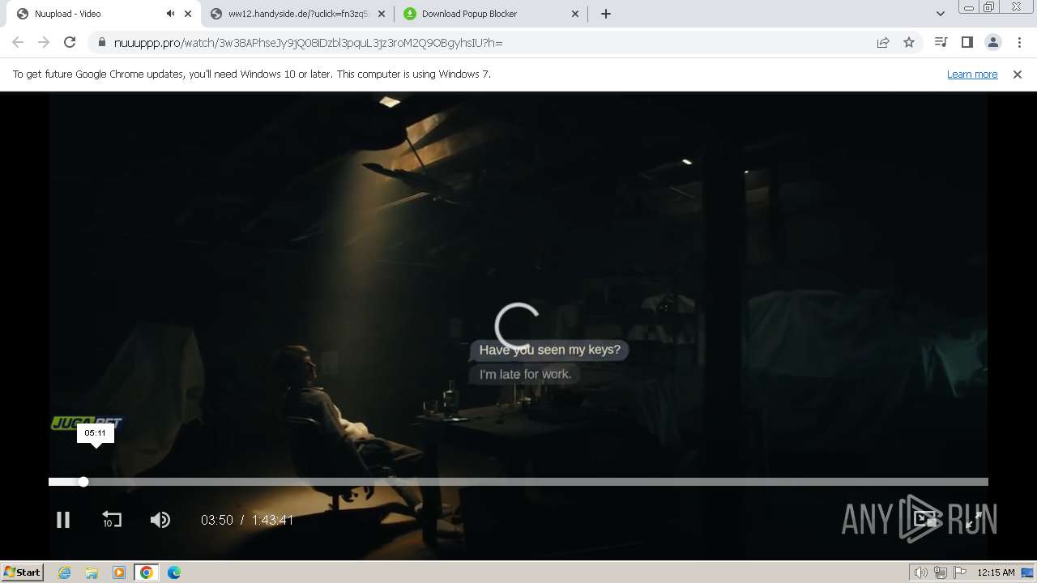Launch Microsoft Edge from taskbar
Image resolution: width=1037 pixels, height=583 pixels.
(174, 572)
